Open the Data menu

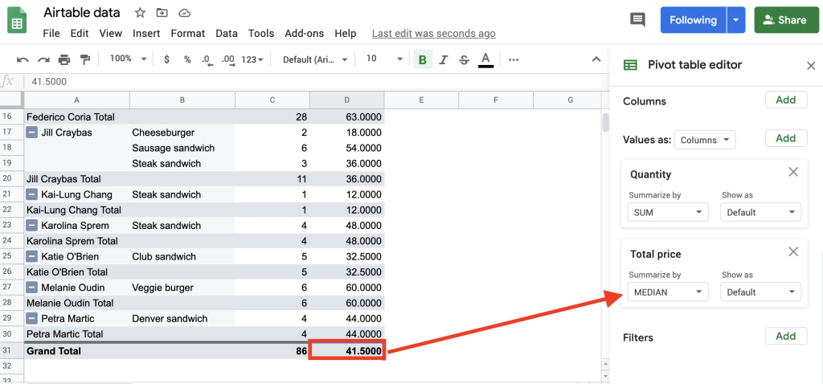[x=227, y=34]
